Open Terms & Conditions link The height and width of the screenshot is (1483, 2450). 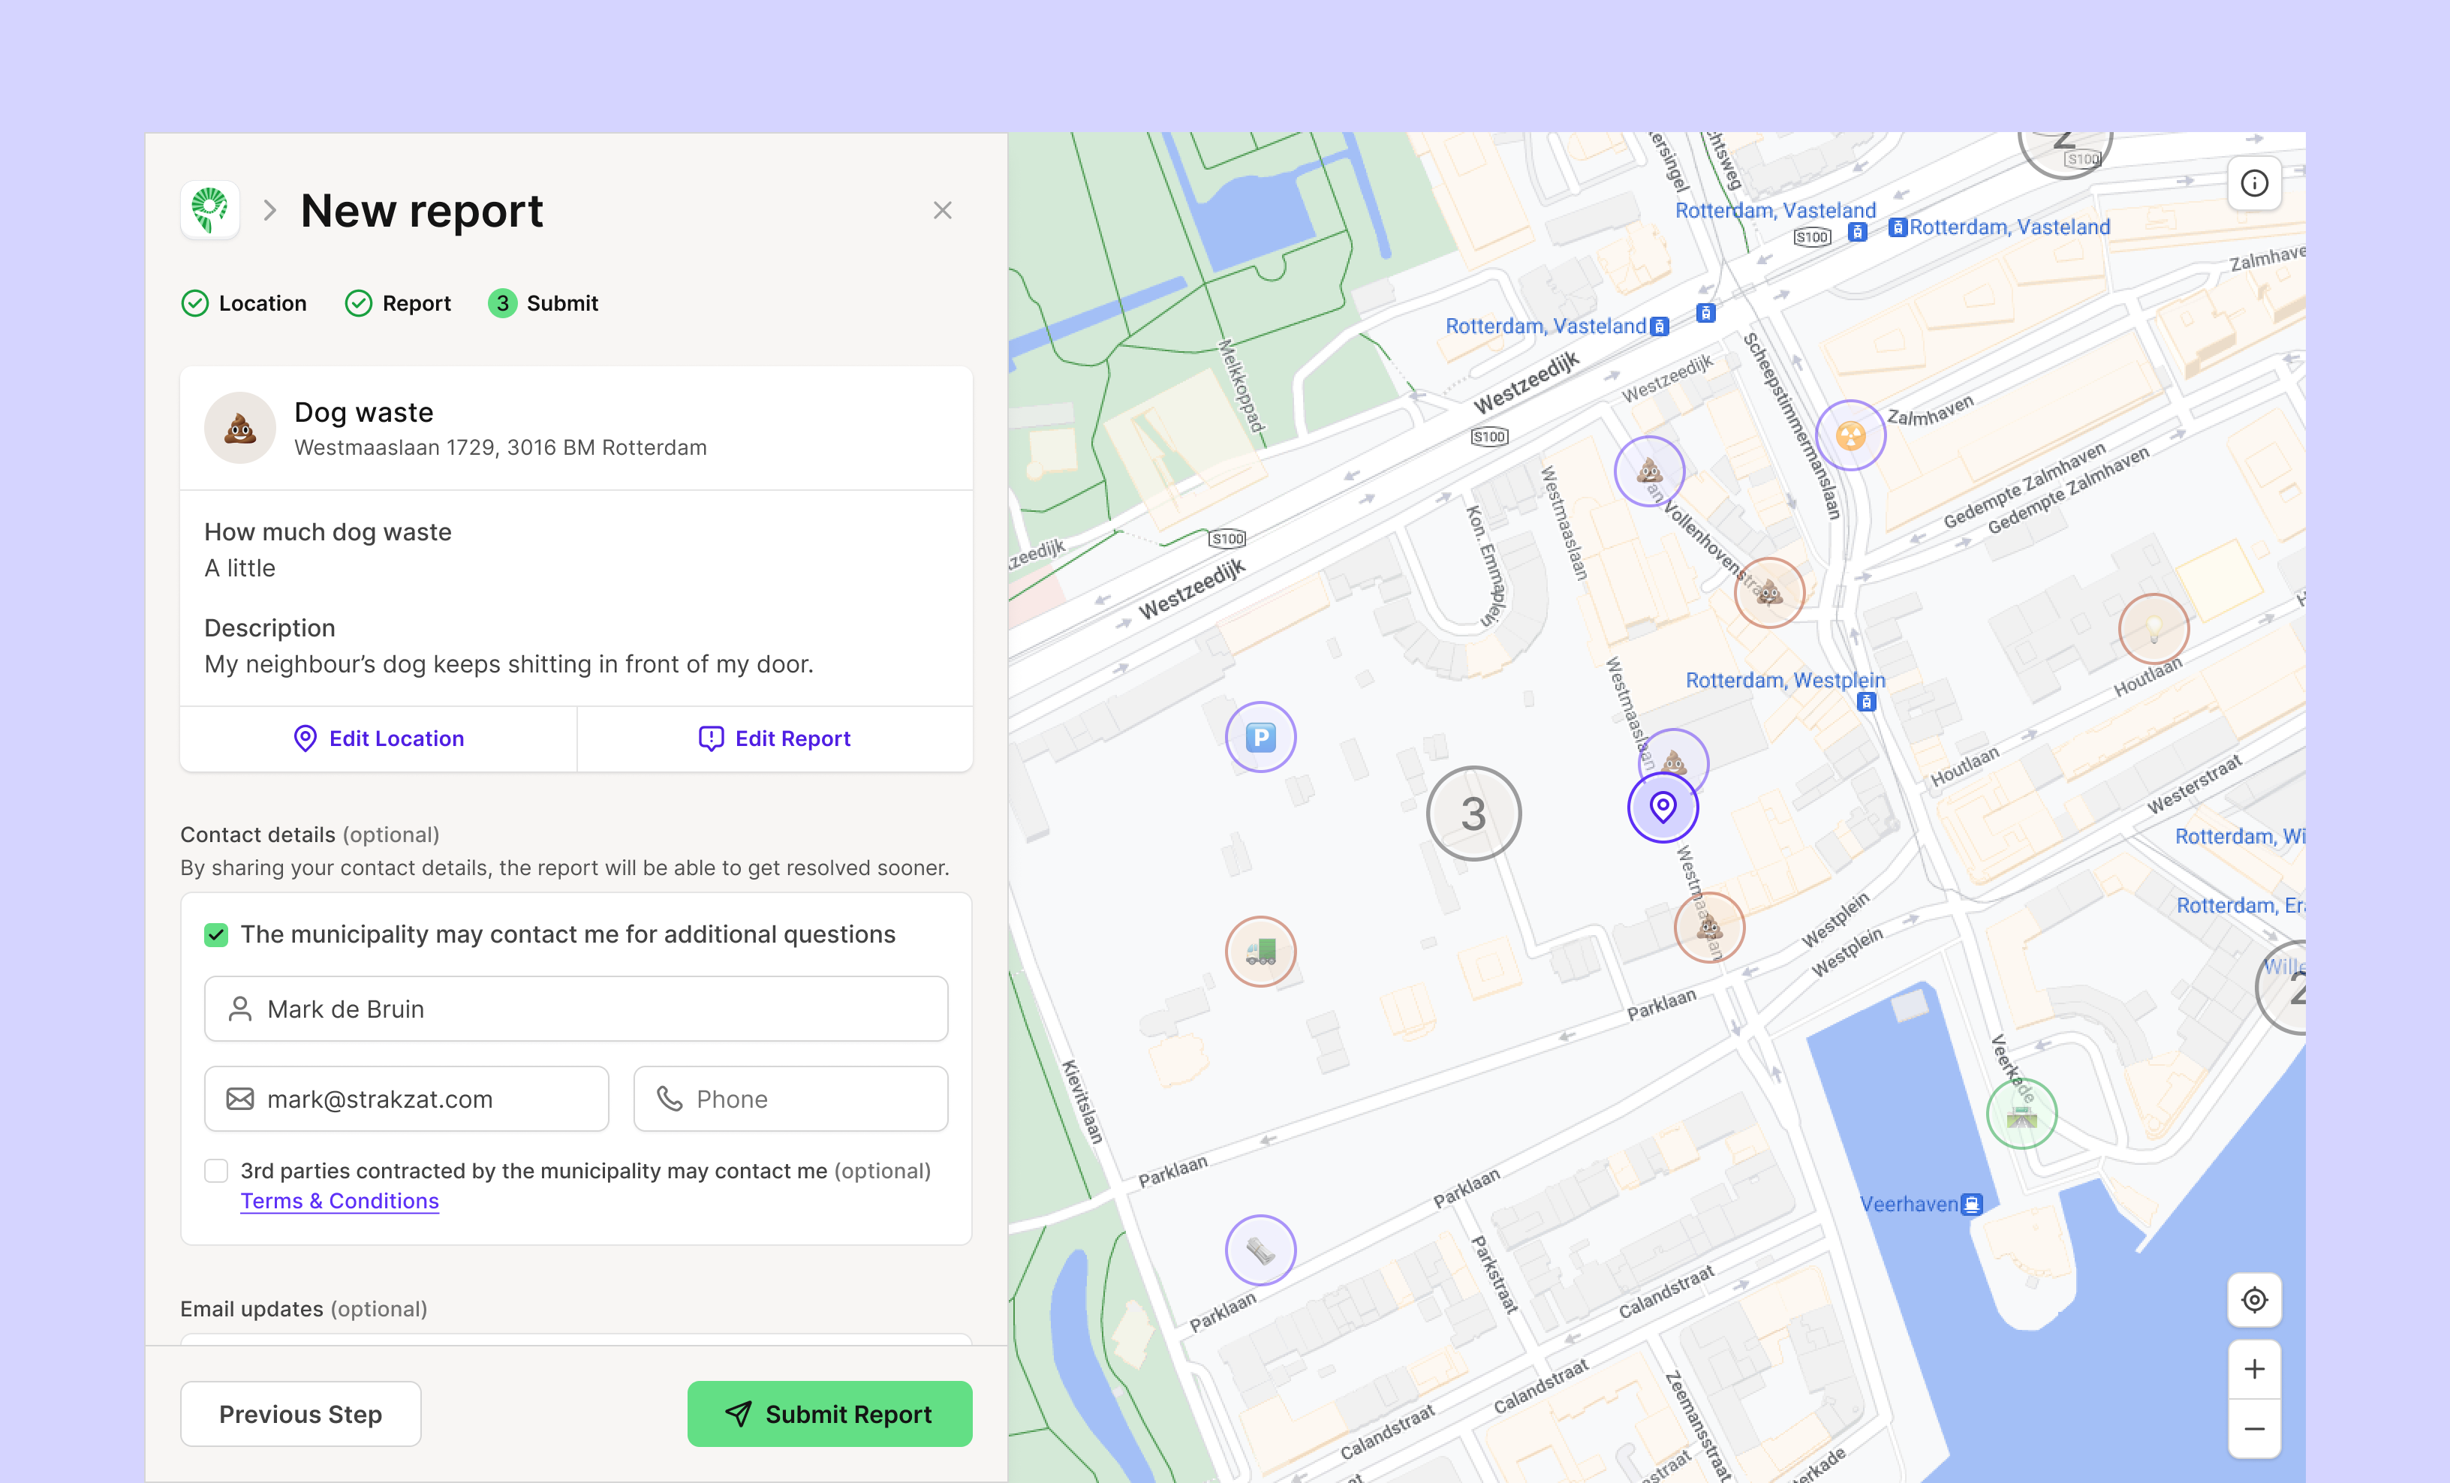(x=339, y=1201)
